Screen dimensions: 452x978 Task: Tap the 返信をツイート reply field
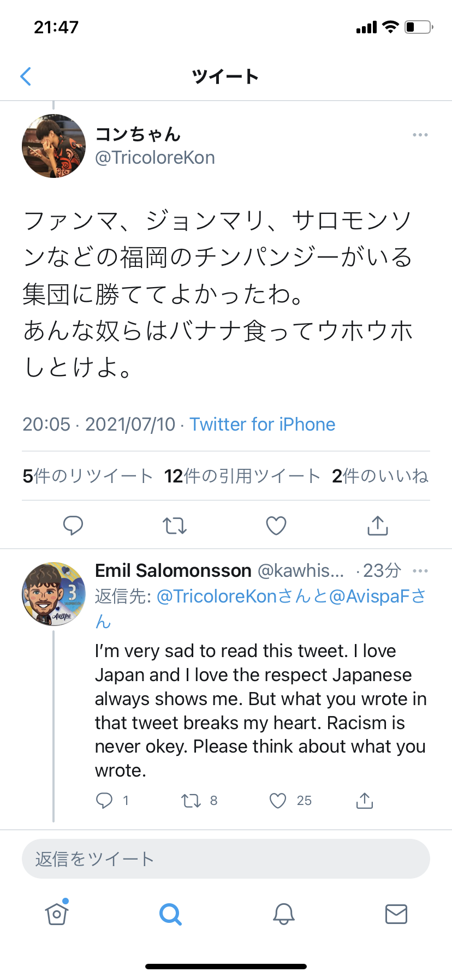coord(226,858)
